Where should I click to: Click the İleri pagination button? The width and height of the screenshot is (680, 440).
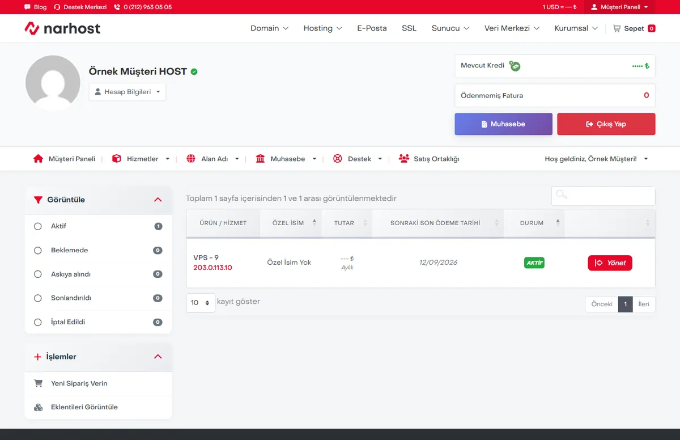click(644, 304)
